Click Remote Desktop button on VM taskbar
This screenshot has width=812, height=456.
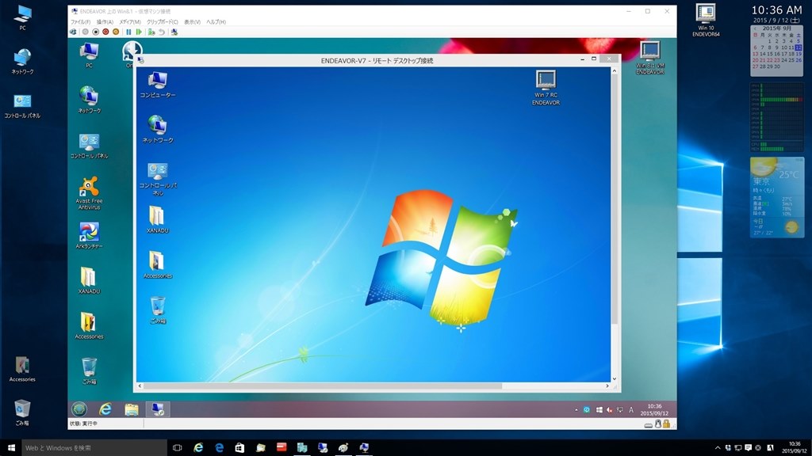[158, 409]
